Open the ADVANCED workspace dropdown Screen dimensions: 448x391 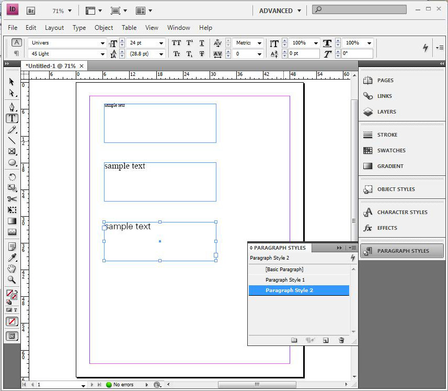point(280,11)
